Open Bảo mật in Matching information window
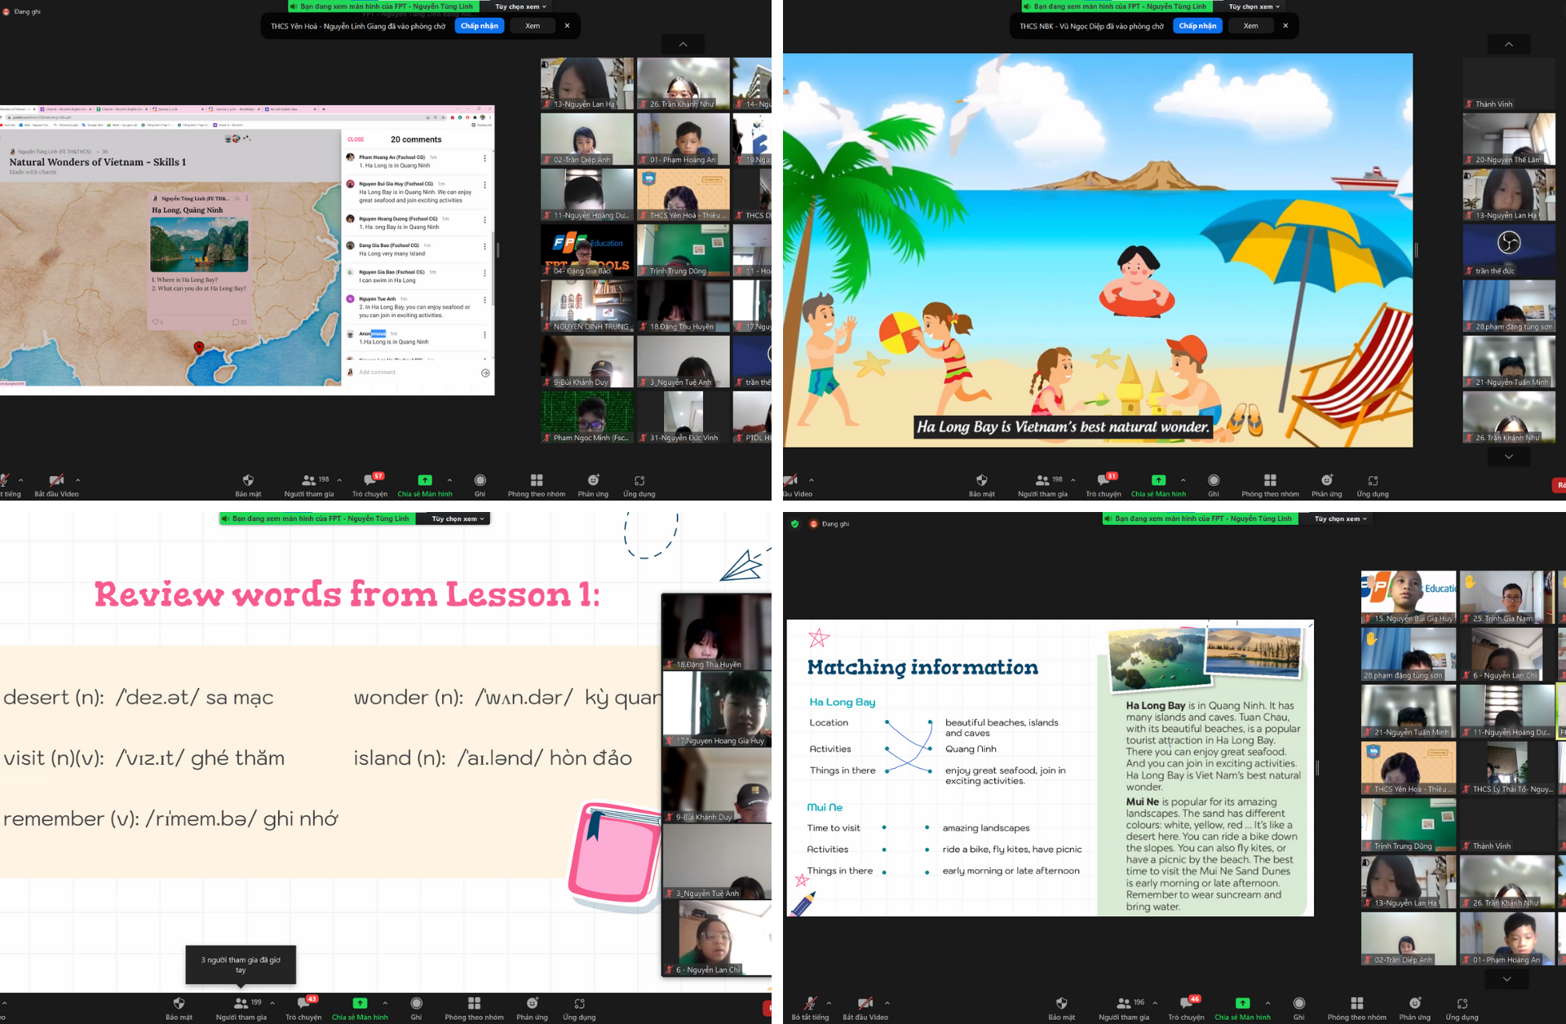This screenshot has height=1024, width=1566. (1062, 1009)
